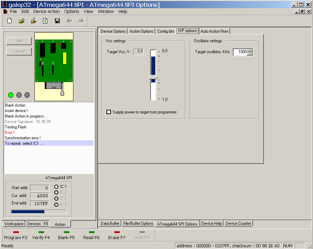This screenshot has width=313, height=249.
Task: Click the New document toolbar icon
Action: click(10, 21)
